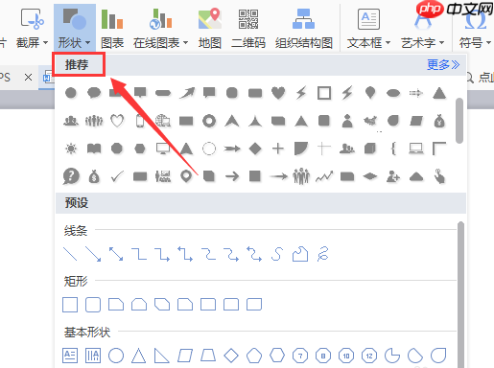Pick the parallelogram basic shape
Screen dimensions: 494x368
[185, 356]
